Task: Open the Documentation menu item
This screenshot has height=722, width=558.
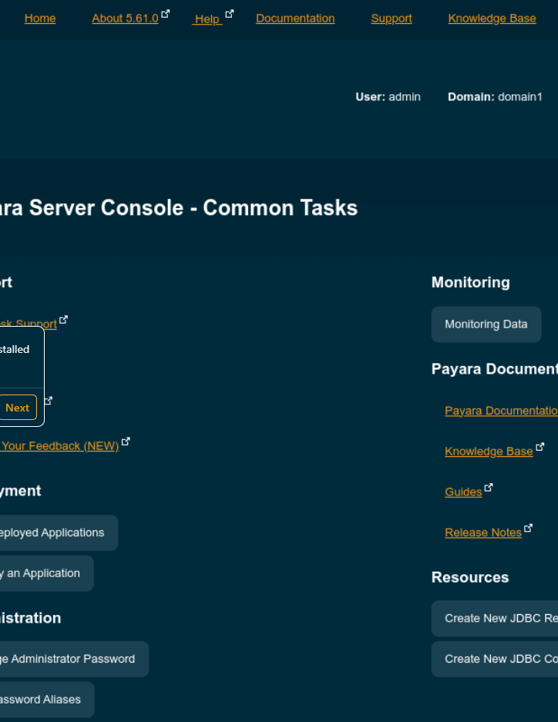Action: pos(295,18)
